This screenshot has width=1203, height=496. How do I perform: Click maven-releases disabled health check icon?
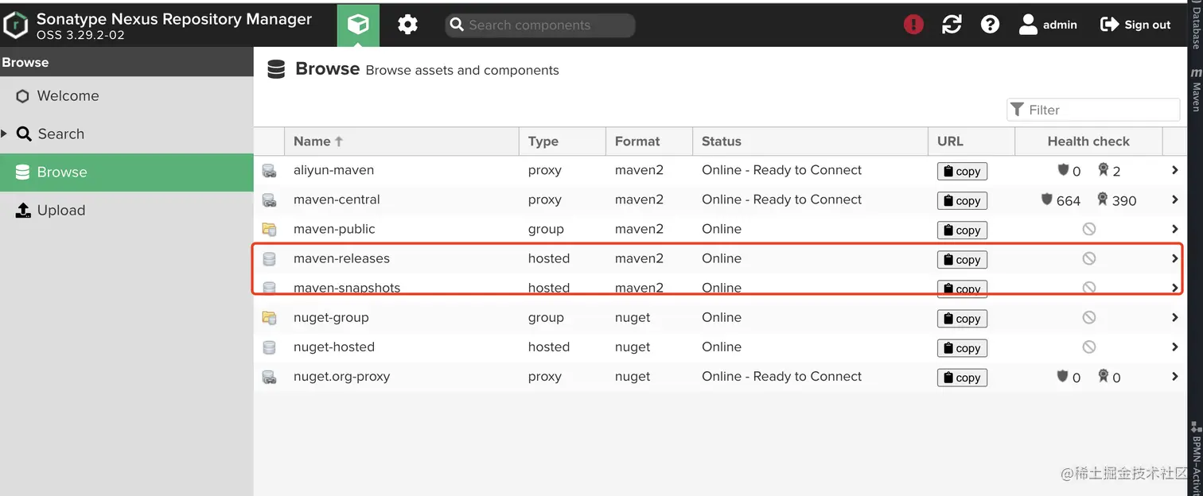[x=1088, y=258]
